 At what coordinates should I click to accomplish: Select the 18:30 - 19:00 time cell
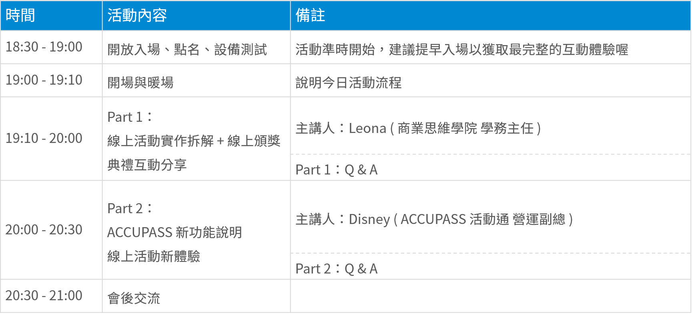44,47
